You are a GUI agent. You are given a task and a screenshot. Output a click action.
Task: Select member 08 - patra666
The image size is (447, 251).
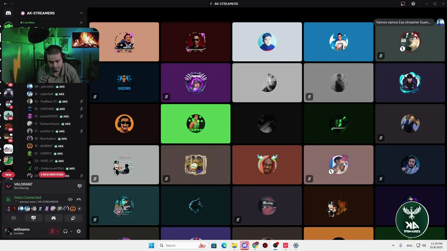pyautogui.click(x=55, y=86)
